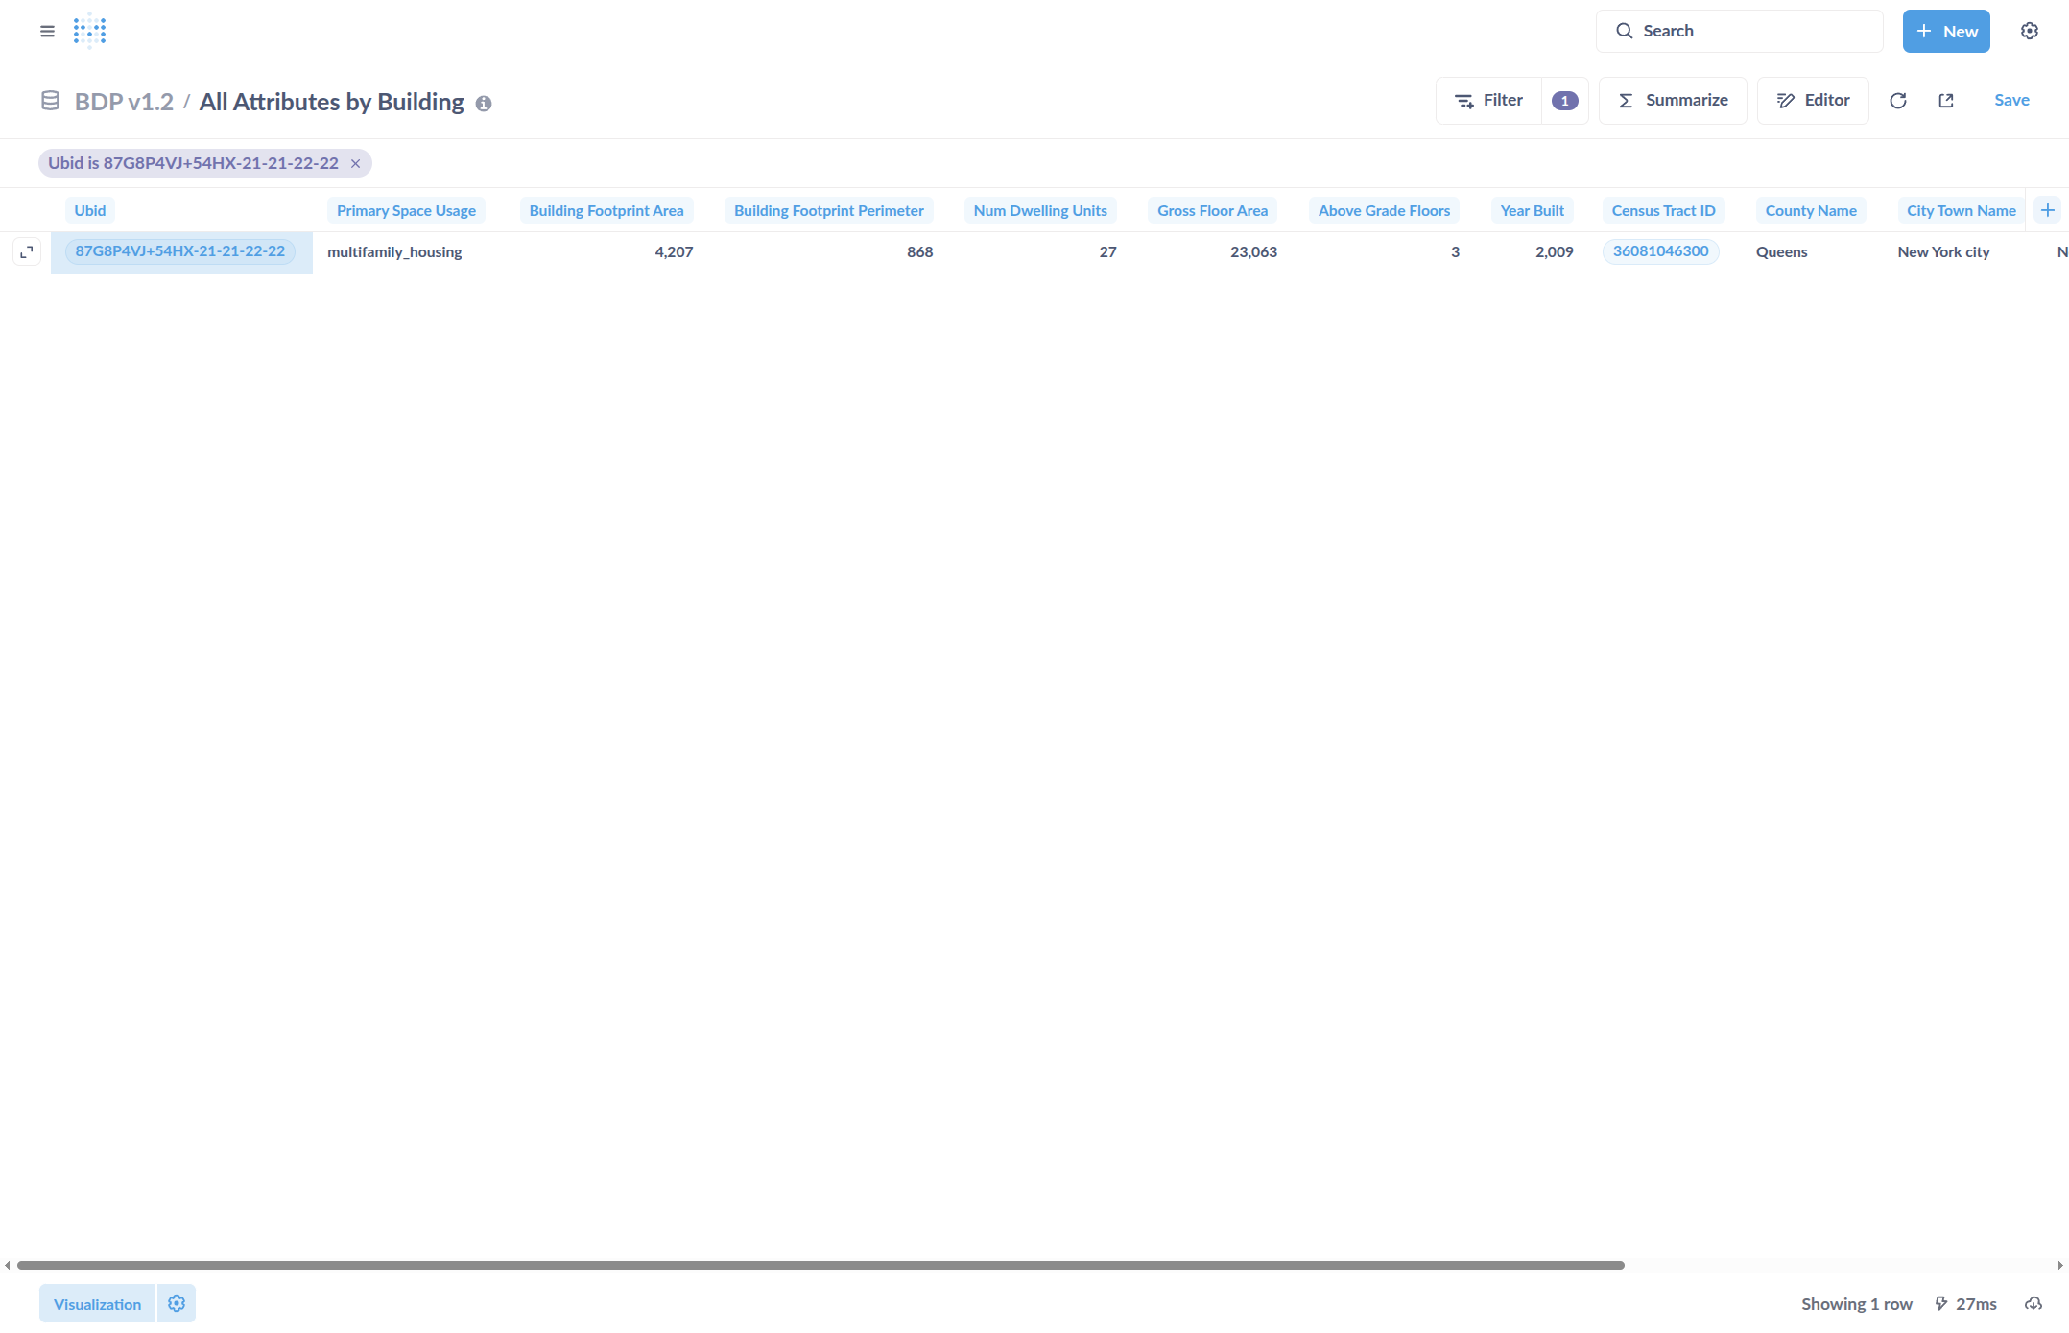Open Gross Floor Area column header menu
2069x1333 pixels.
(1211, 211)
